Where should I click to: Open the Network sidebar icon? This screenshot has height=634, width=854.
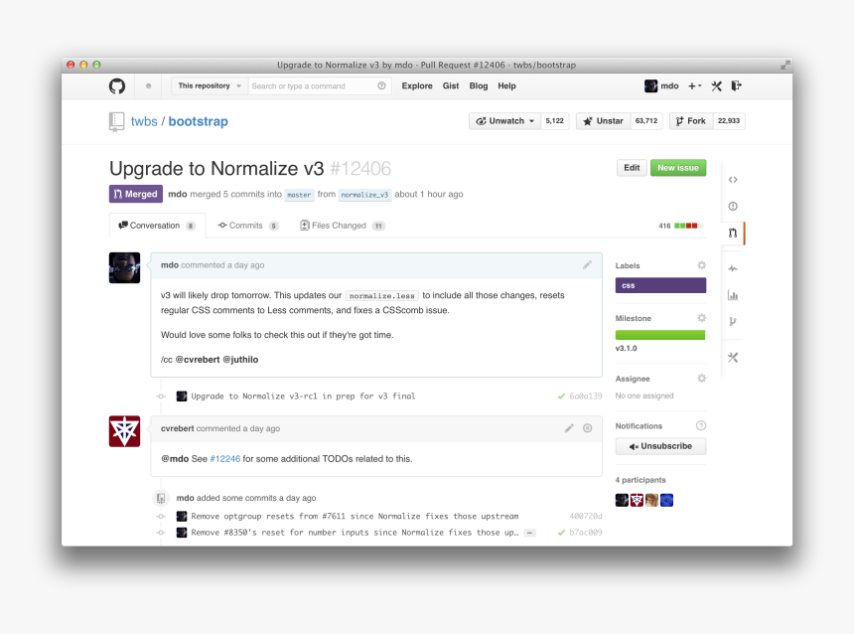pyautogui.click(x=733, y=322)
